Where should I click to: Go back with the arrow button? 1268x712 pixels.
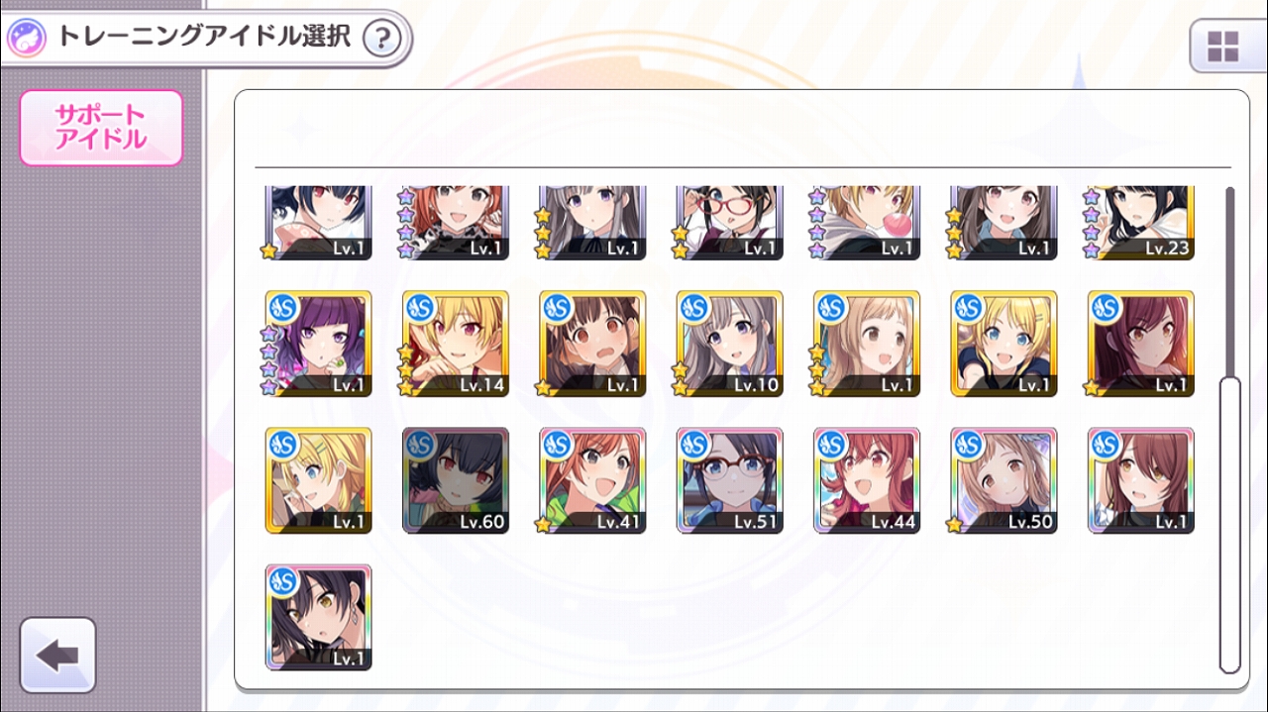click(x=57, y=655)
